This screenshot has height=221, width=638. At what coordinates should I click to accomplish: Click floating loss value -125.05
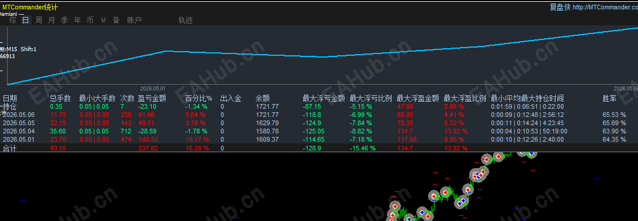click(x=314, y=131)
